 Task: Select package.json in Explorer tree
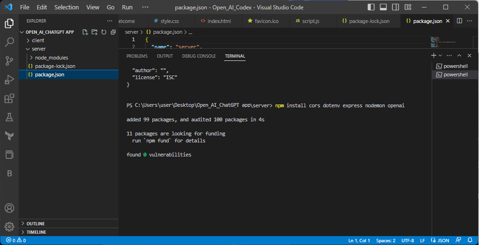click(x=50, y=74)
